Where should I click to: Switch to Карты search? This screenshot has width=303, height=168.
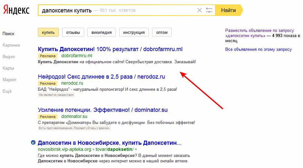[x=8, y=68]
